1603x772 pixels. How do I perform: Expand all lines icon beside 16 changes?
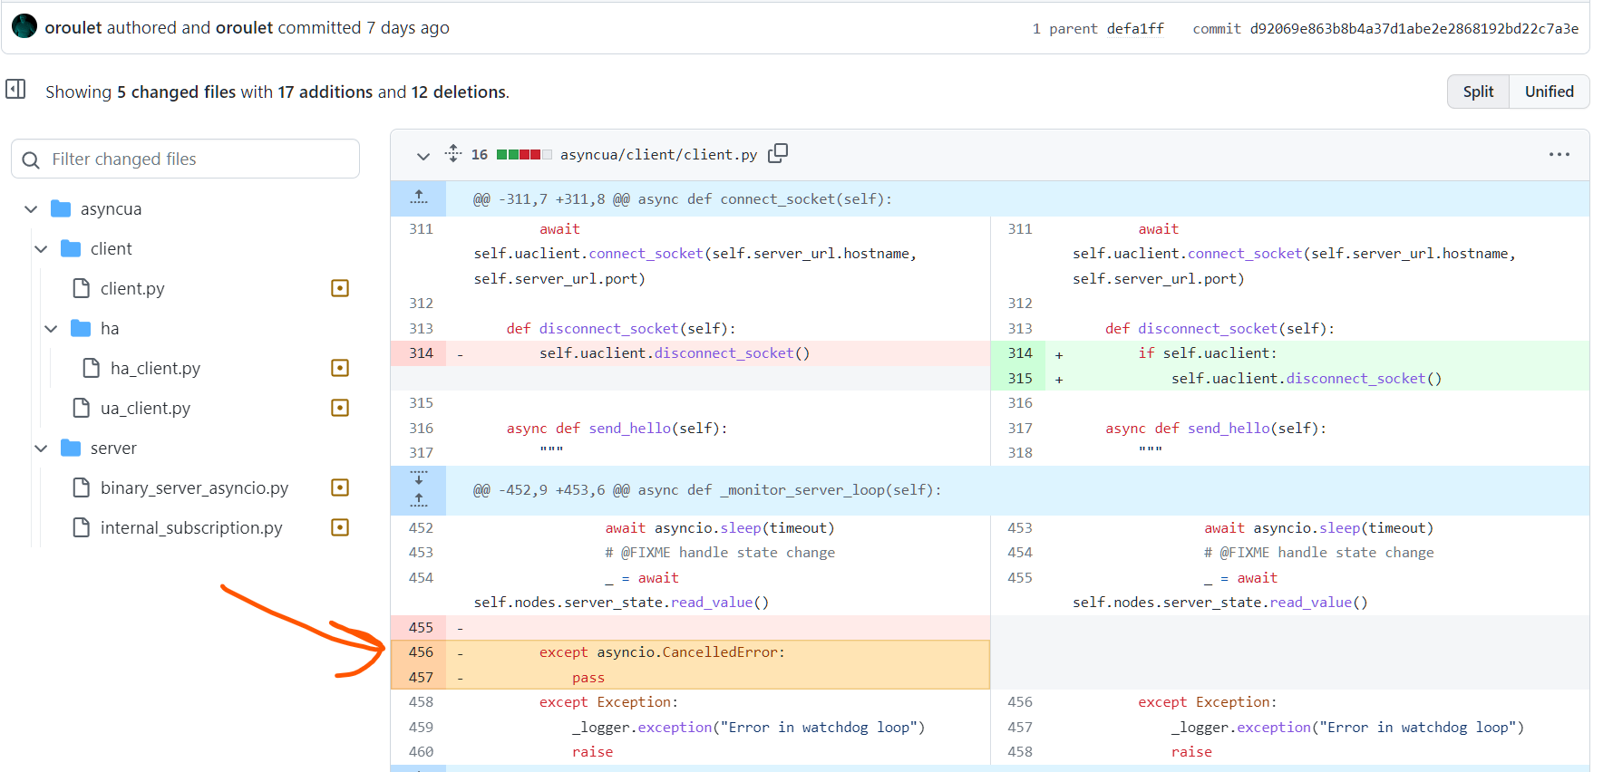click(453, 154)
